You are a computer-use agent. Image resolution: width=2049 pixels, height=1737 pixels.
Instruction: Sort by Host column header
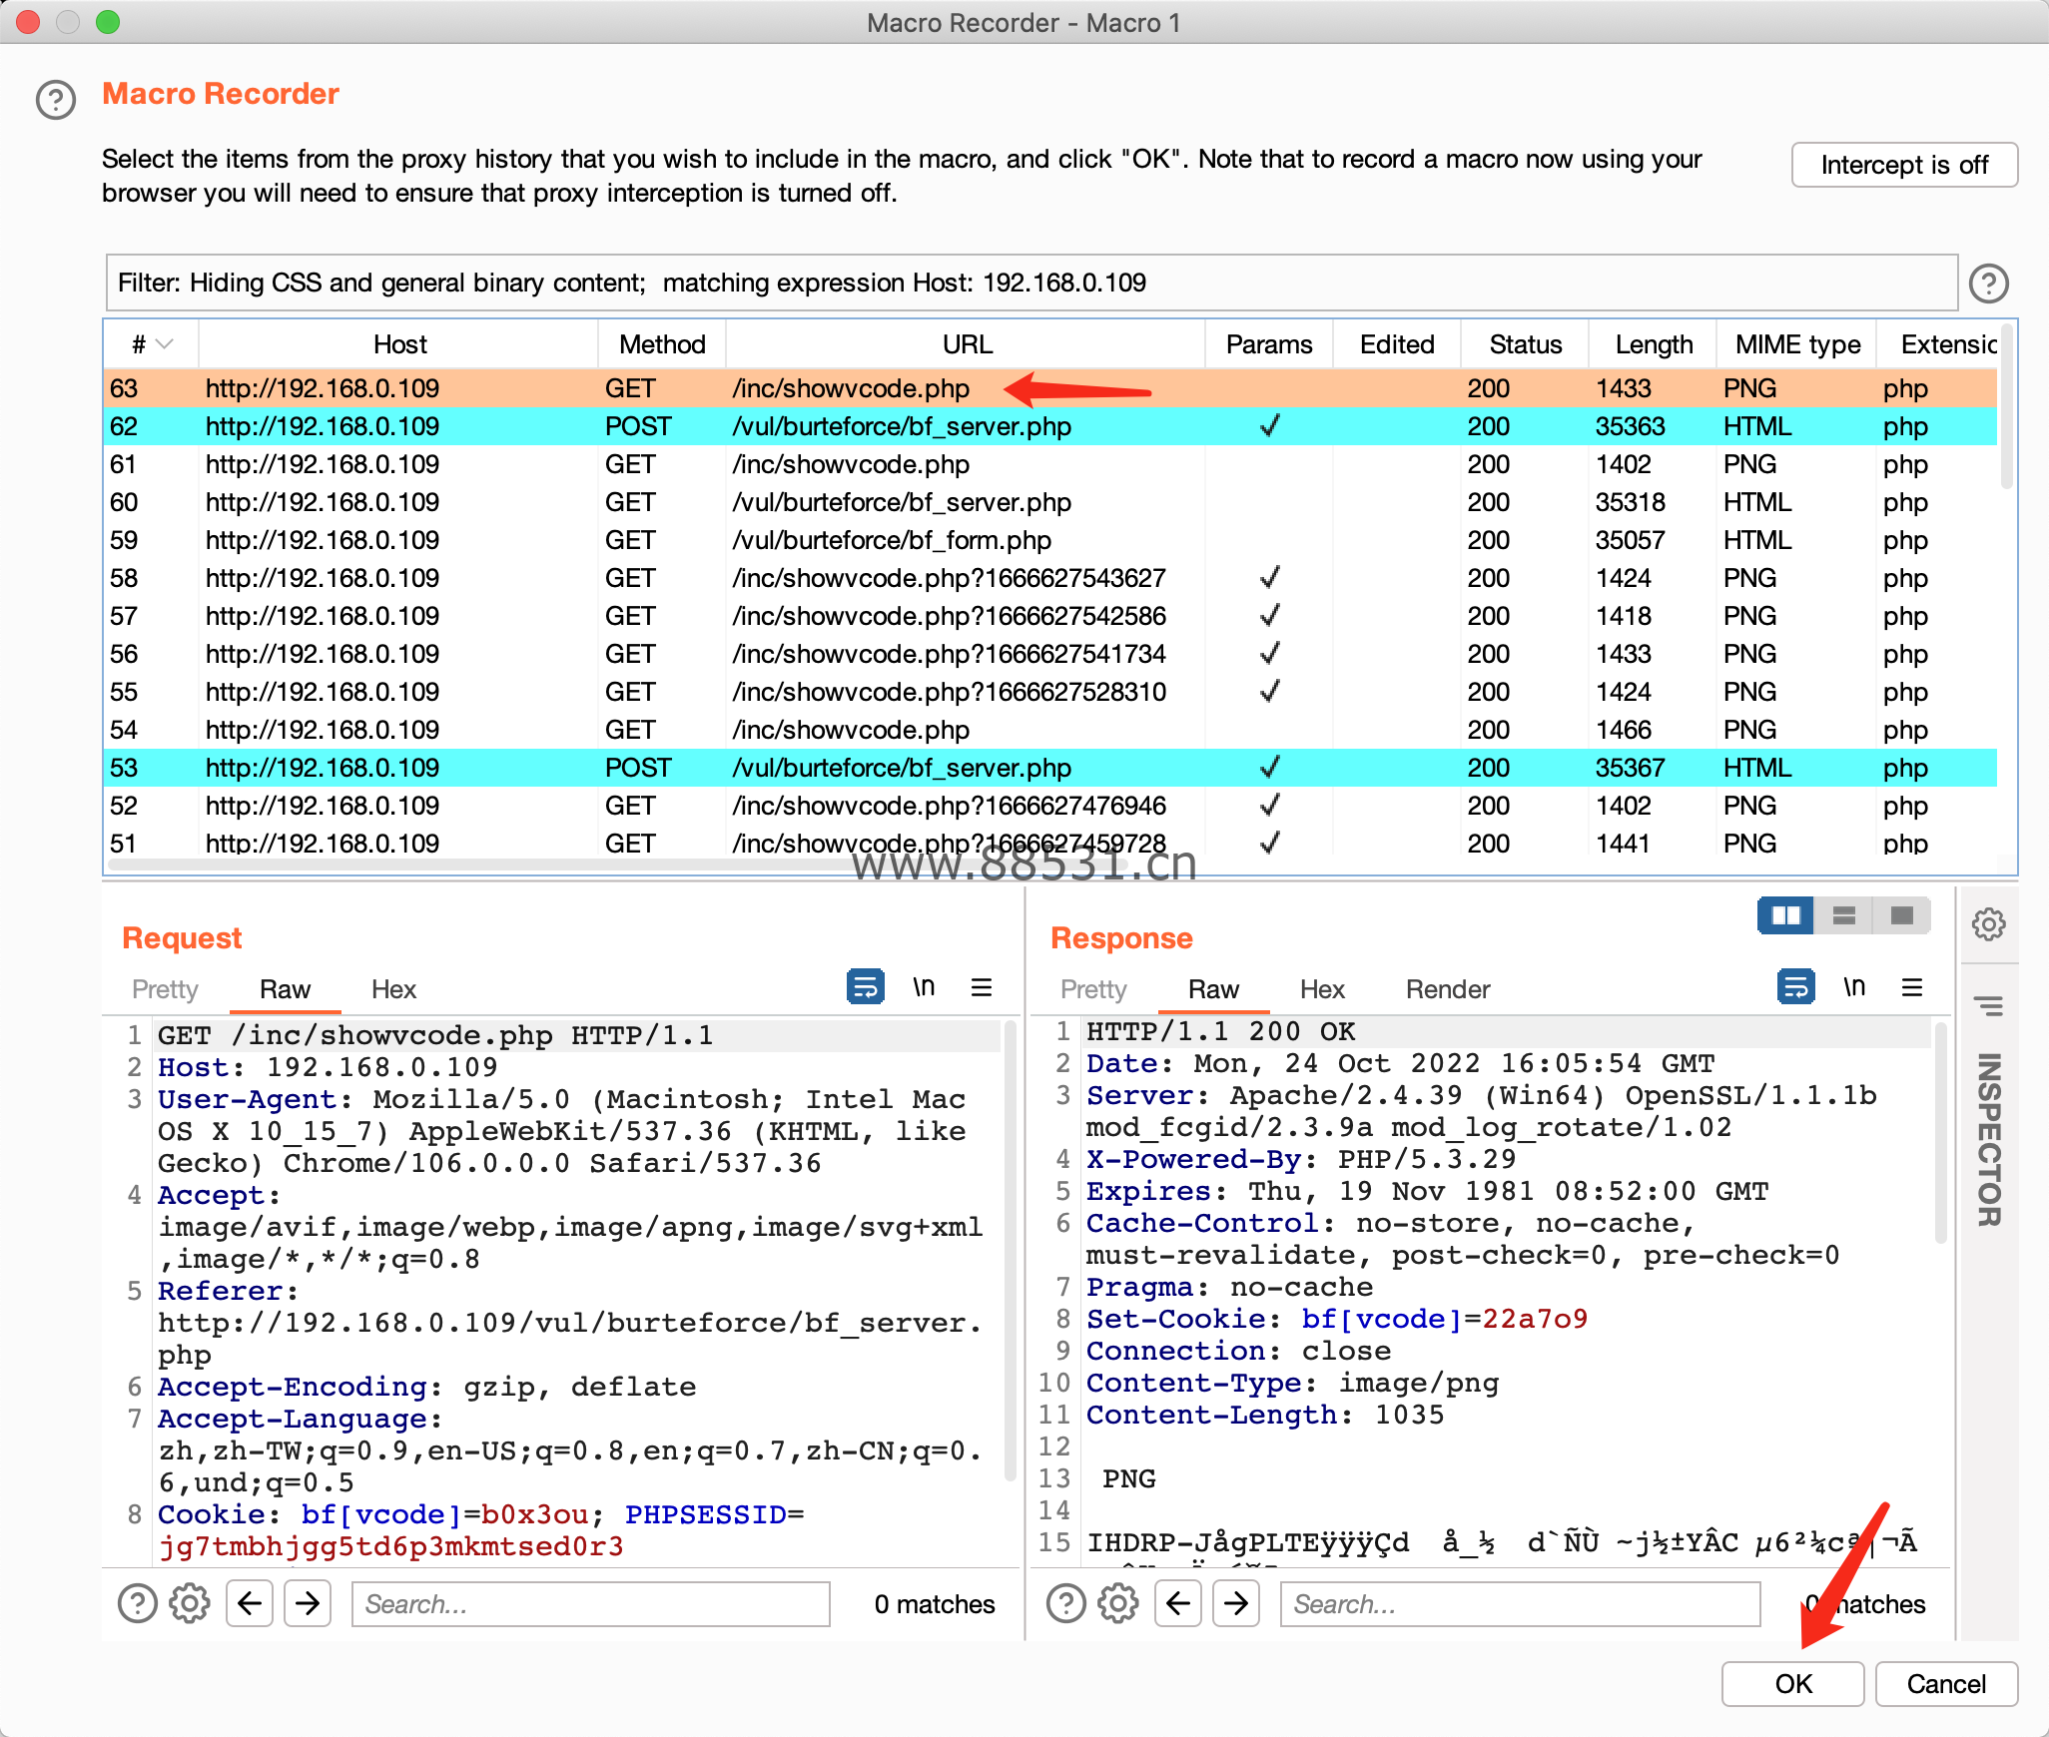pos(399,344)
